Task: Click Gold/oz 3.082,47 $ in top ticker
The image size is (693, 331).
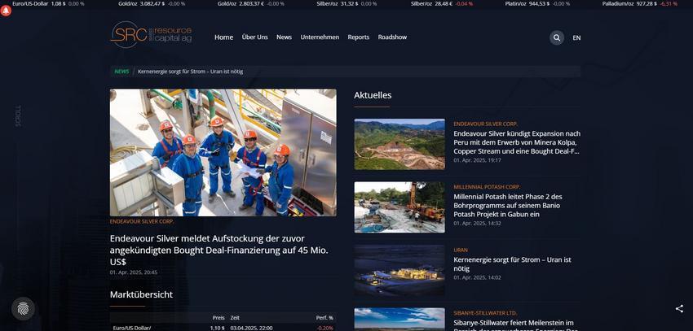Action: pyautogui.click(x=152, y=3)
